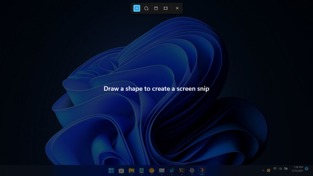Select the Freeform Snip mode

(x=146, y=8)
